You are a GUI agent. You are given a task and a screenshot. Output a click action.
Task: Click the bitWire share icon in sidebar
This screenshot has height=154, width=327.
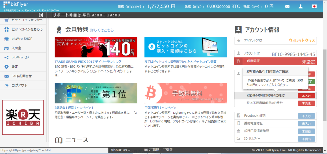[7, 58]
